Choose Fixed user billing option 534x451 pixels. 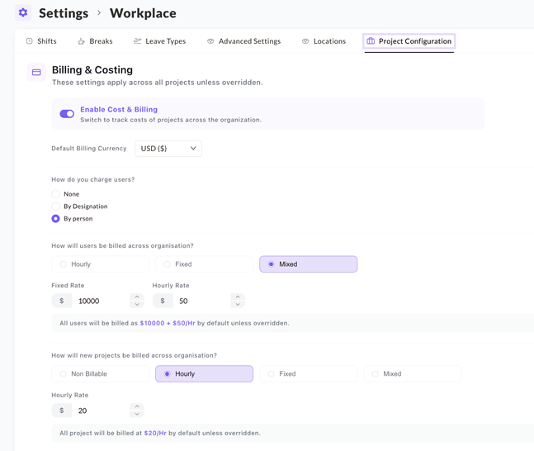tap(205, 264)
